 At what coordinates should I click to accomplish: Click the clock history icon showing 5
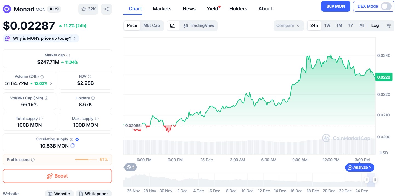click(130, 167)
